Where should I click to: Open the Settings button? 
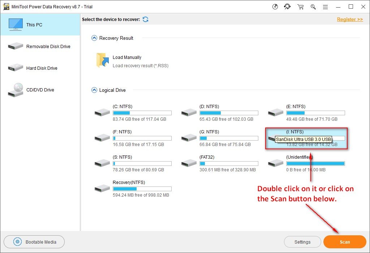[x=302, y=242]
